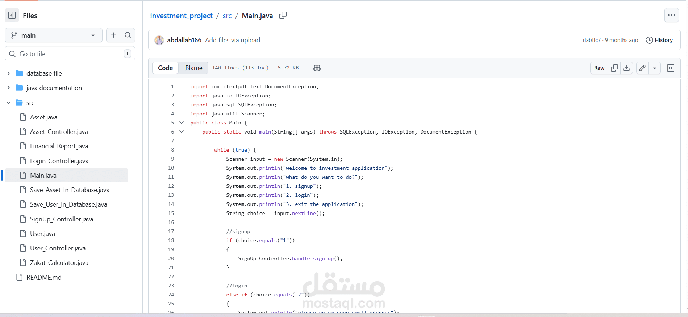This screenshot has height=317, width=688.
Task: Open the database file folder
Action: [x=44, y=73]
